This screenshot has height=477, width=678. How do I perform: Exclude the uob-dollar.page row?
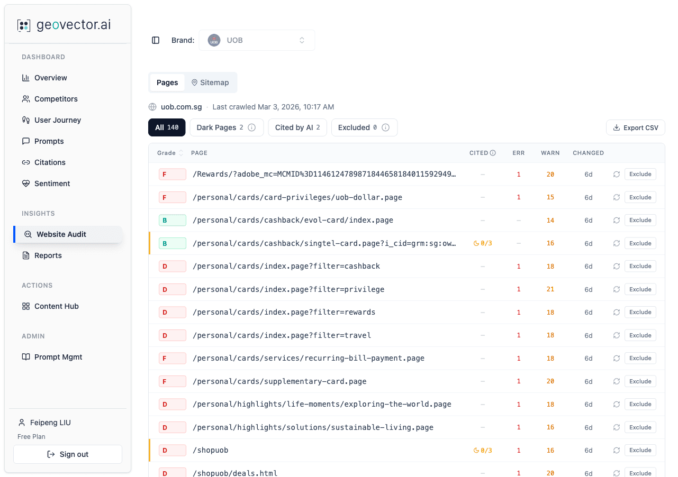coord(640,197)
